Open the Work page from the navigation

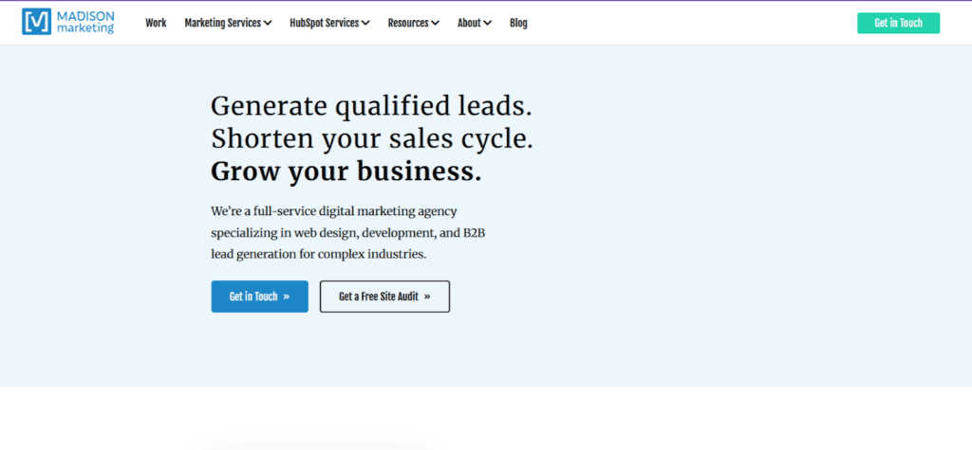(x=156, y=23)
